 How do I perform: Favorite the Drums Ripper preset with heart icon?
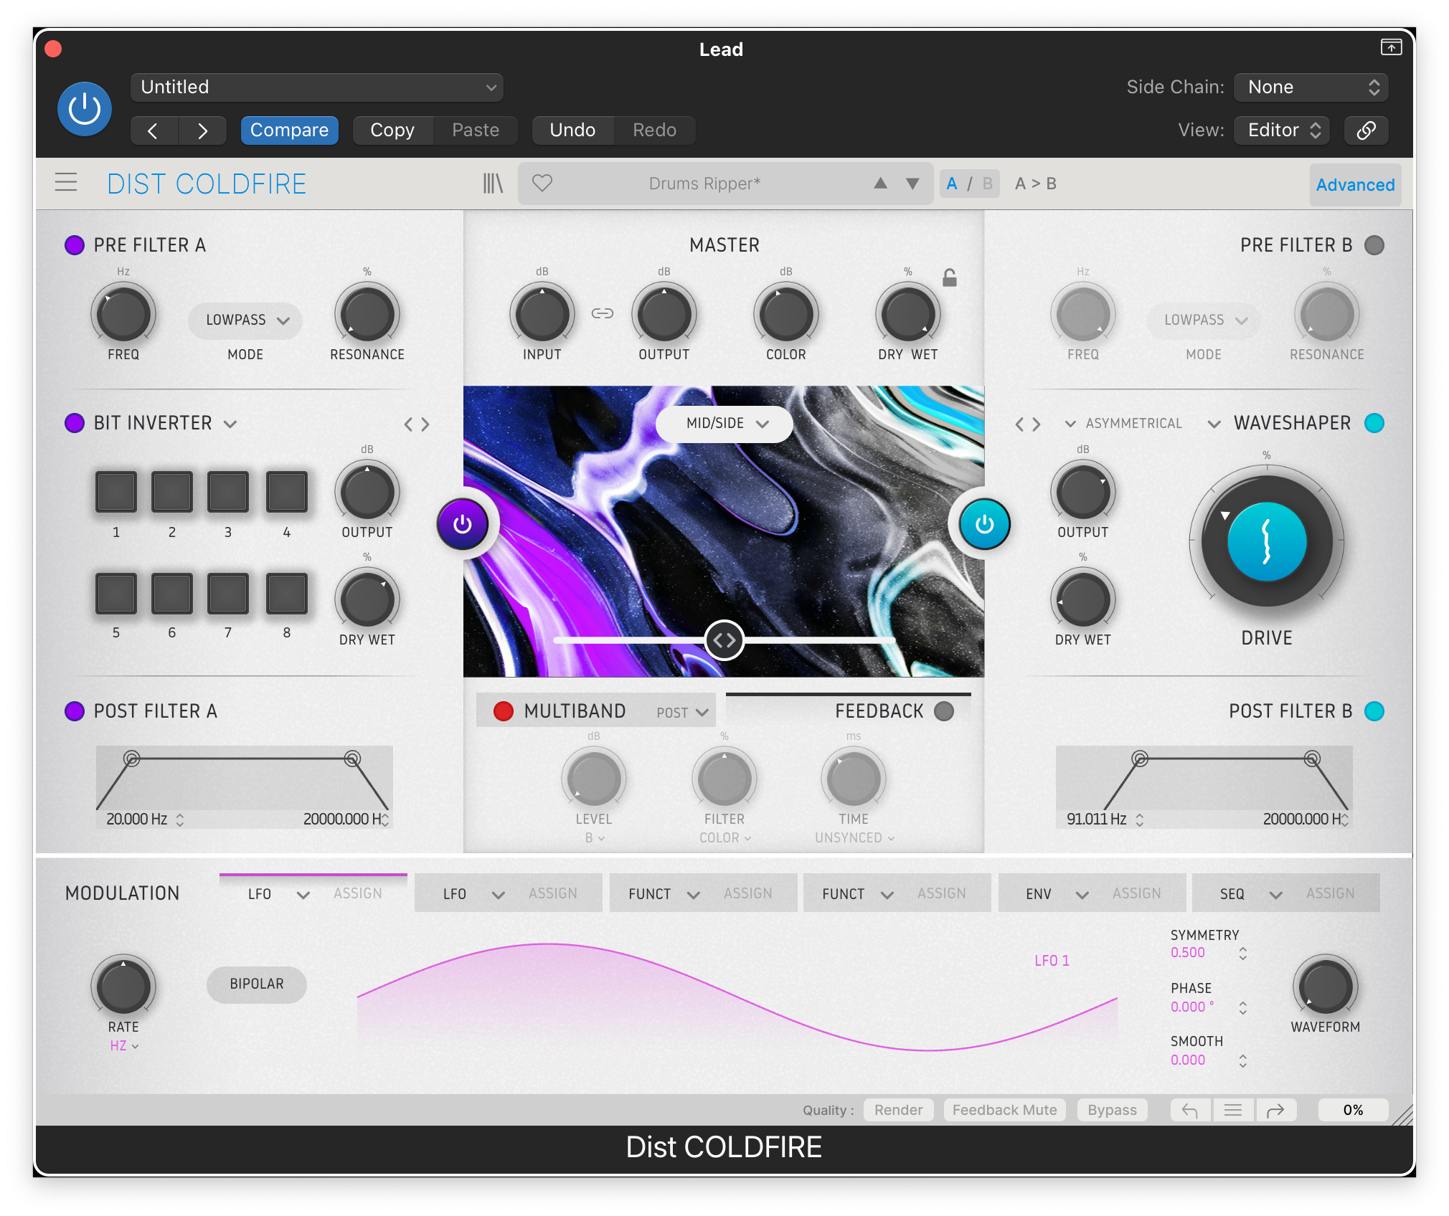click(x=542, y=184)
